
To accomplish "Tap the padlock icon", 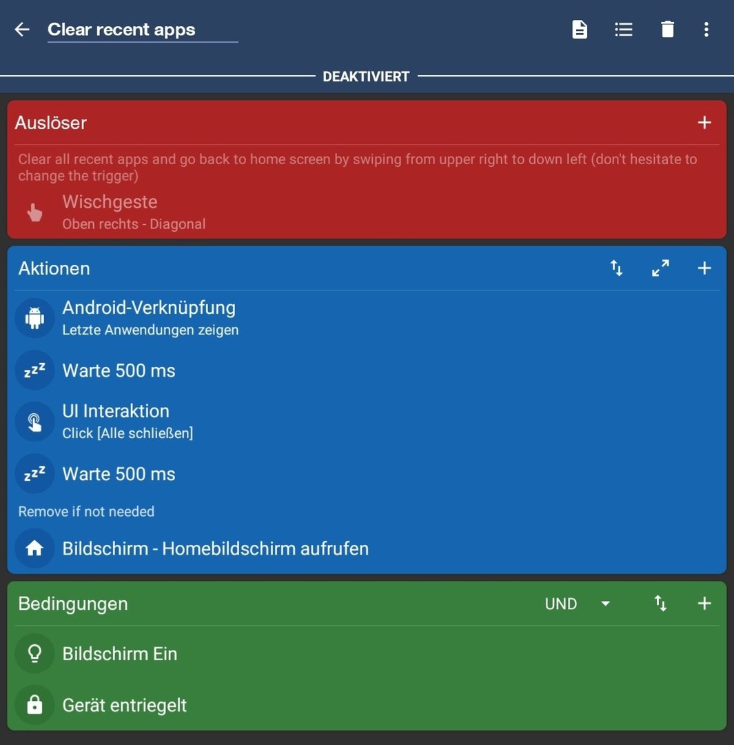I will click(34, 705).
